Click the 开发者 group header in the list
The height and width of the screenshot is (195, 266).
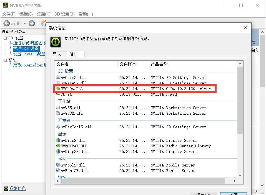coord(64,120)
